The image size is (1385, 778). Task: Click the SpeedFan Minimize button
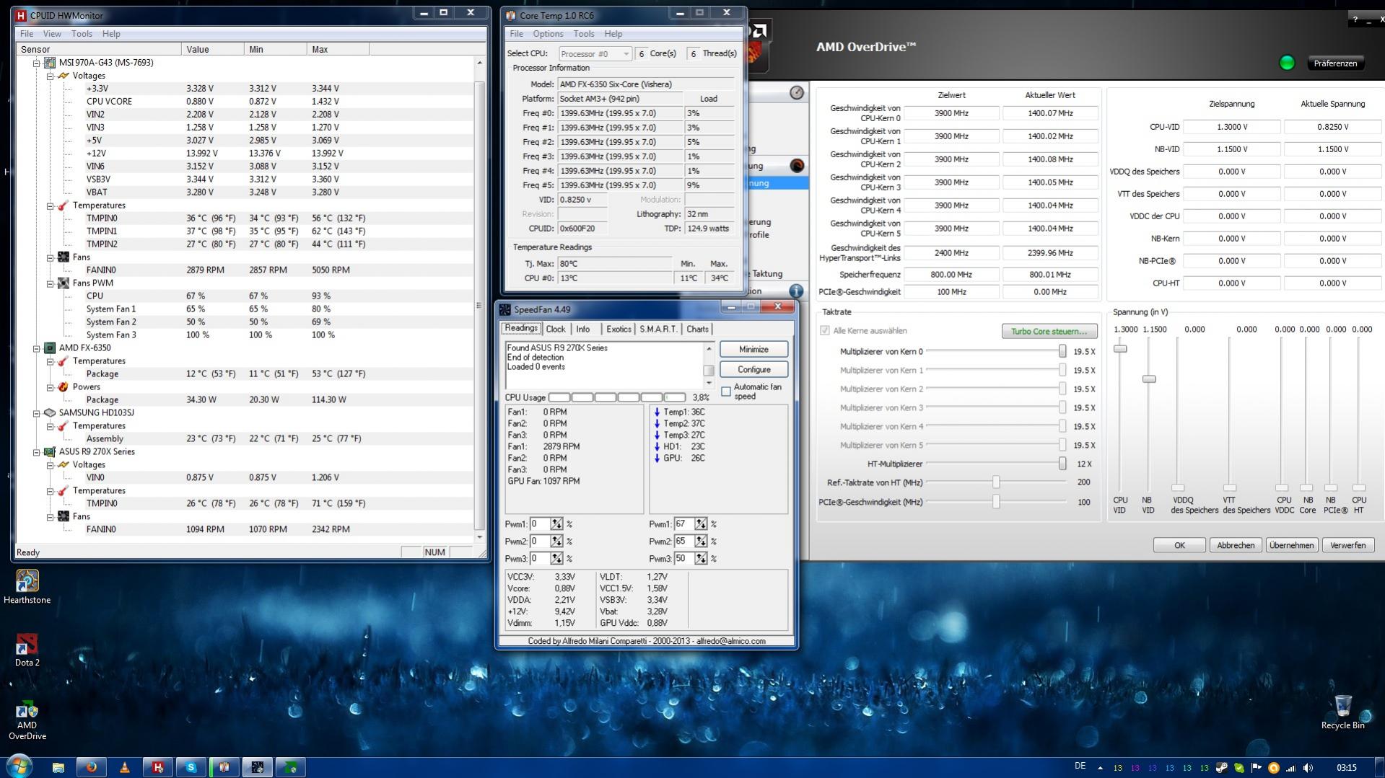[753, 349]
